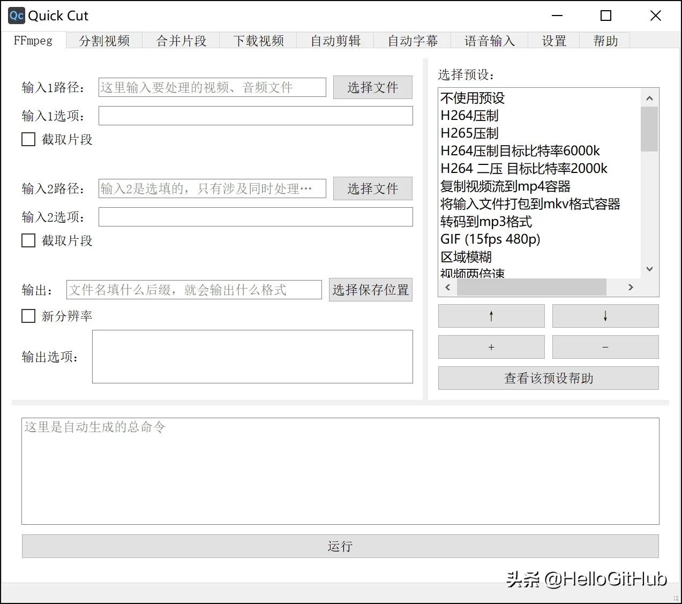Click the 输入1选项 text field
The height and width of the screenshot is (604, 682).
(x=256, y=116)
